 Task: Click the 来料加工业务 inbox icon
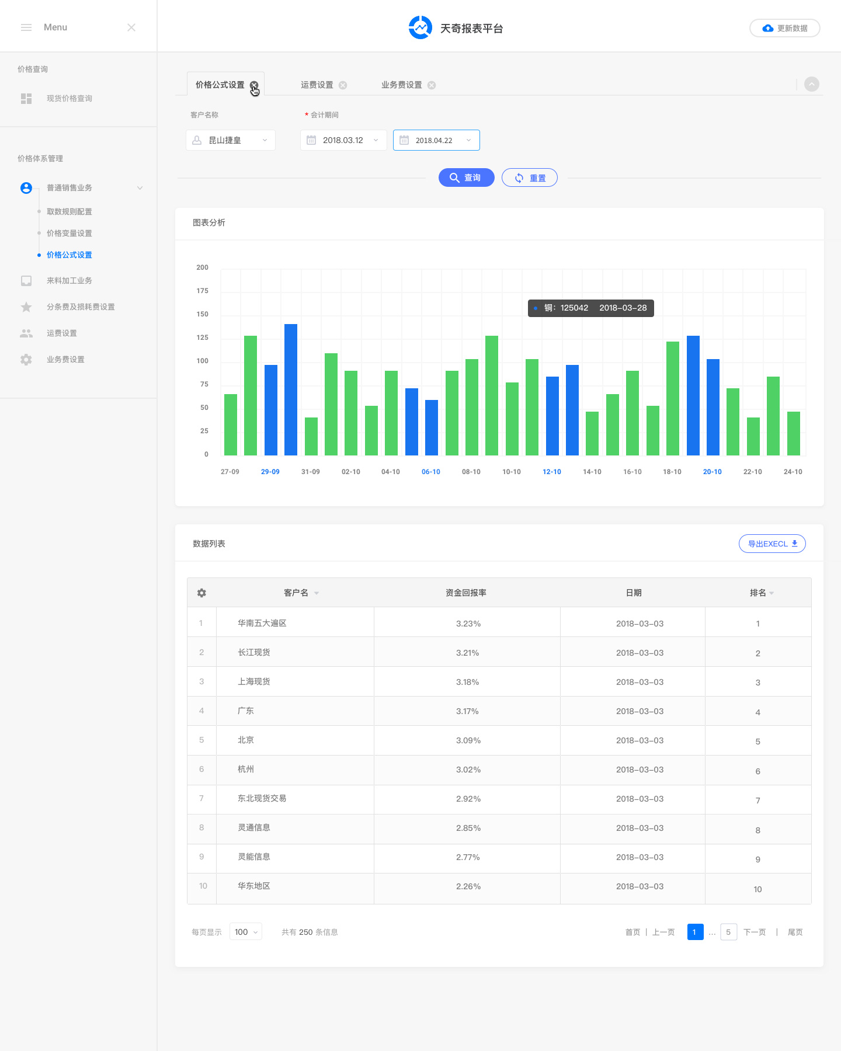26,281
